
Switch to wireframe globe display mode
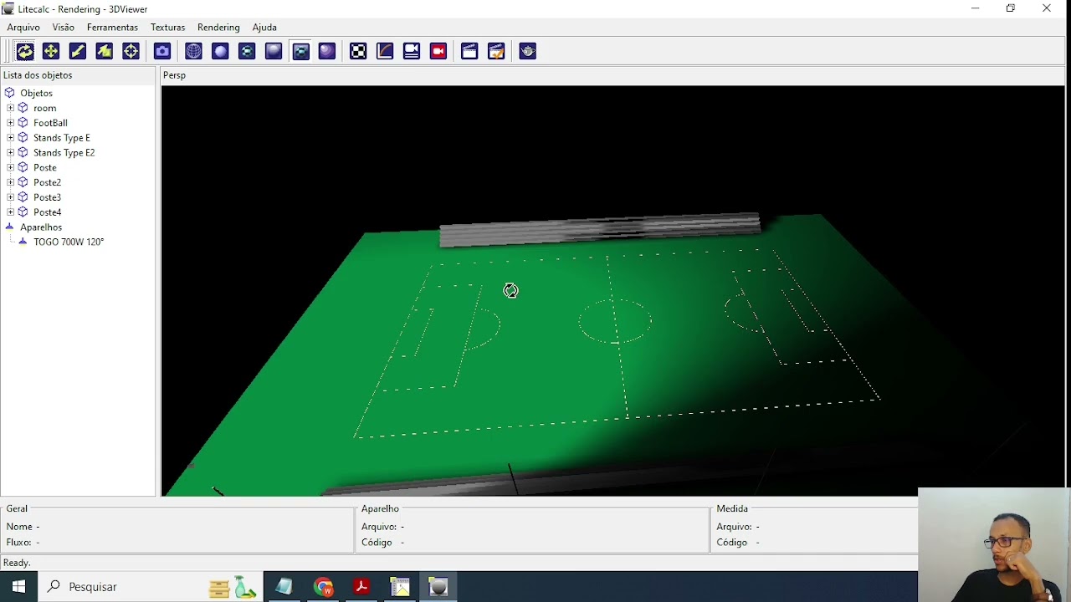click(x=193, y=52)
